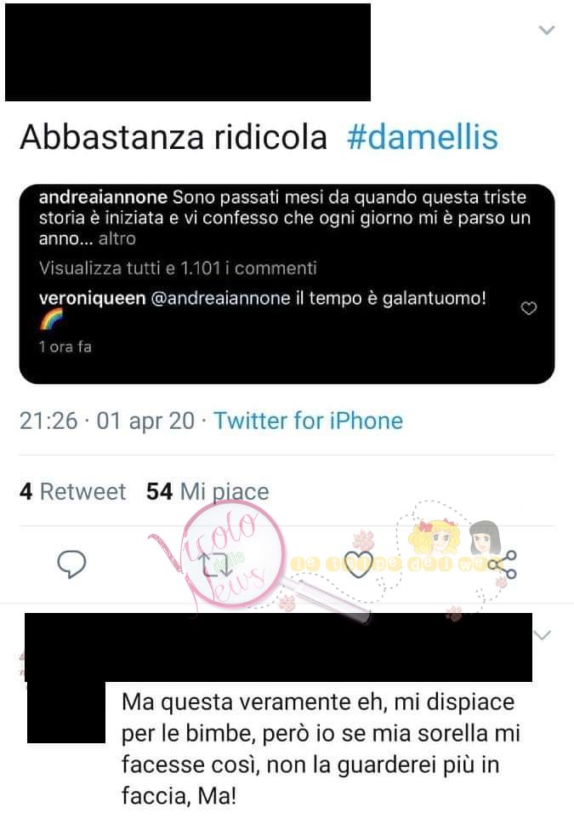Open the veroniqueen username
Image resolution: width=574 pixels, height=819 pixels.
(93, 299)
